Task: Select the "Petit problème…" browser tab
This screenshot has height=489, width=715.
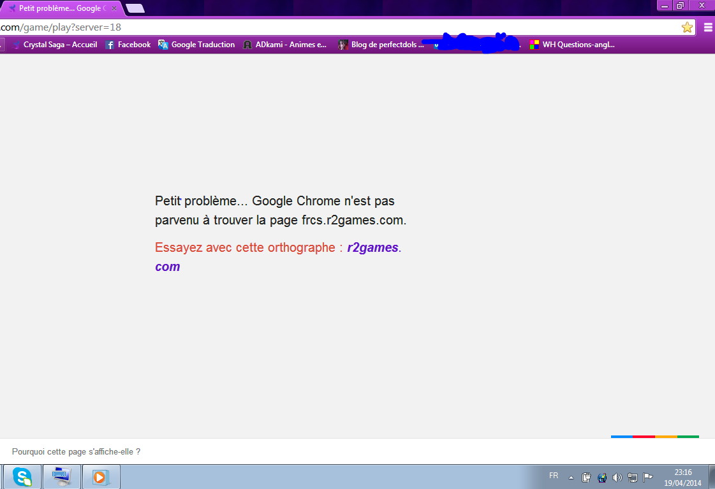Action: coord(57,8)
